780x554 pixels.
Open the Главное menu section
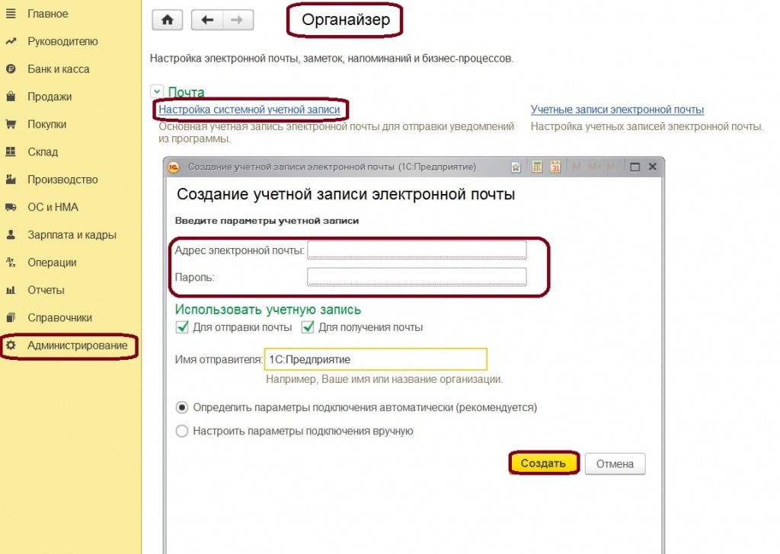(48, 14)
